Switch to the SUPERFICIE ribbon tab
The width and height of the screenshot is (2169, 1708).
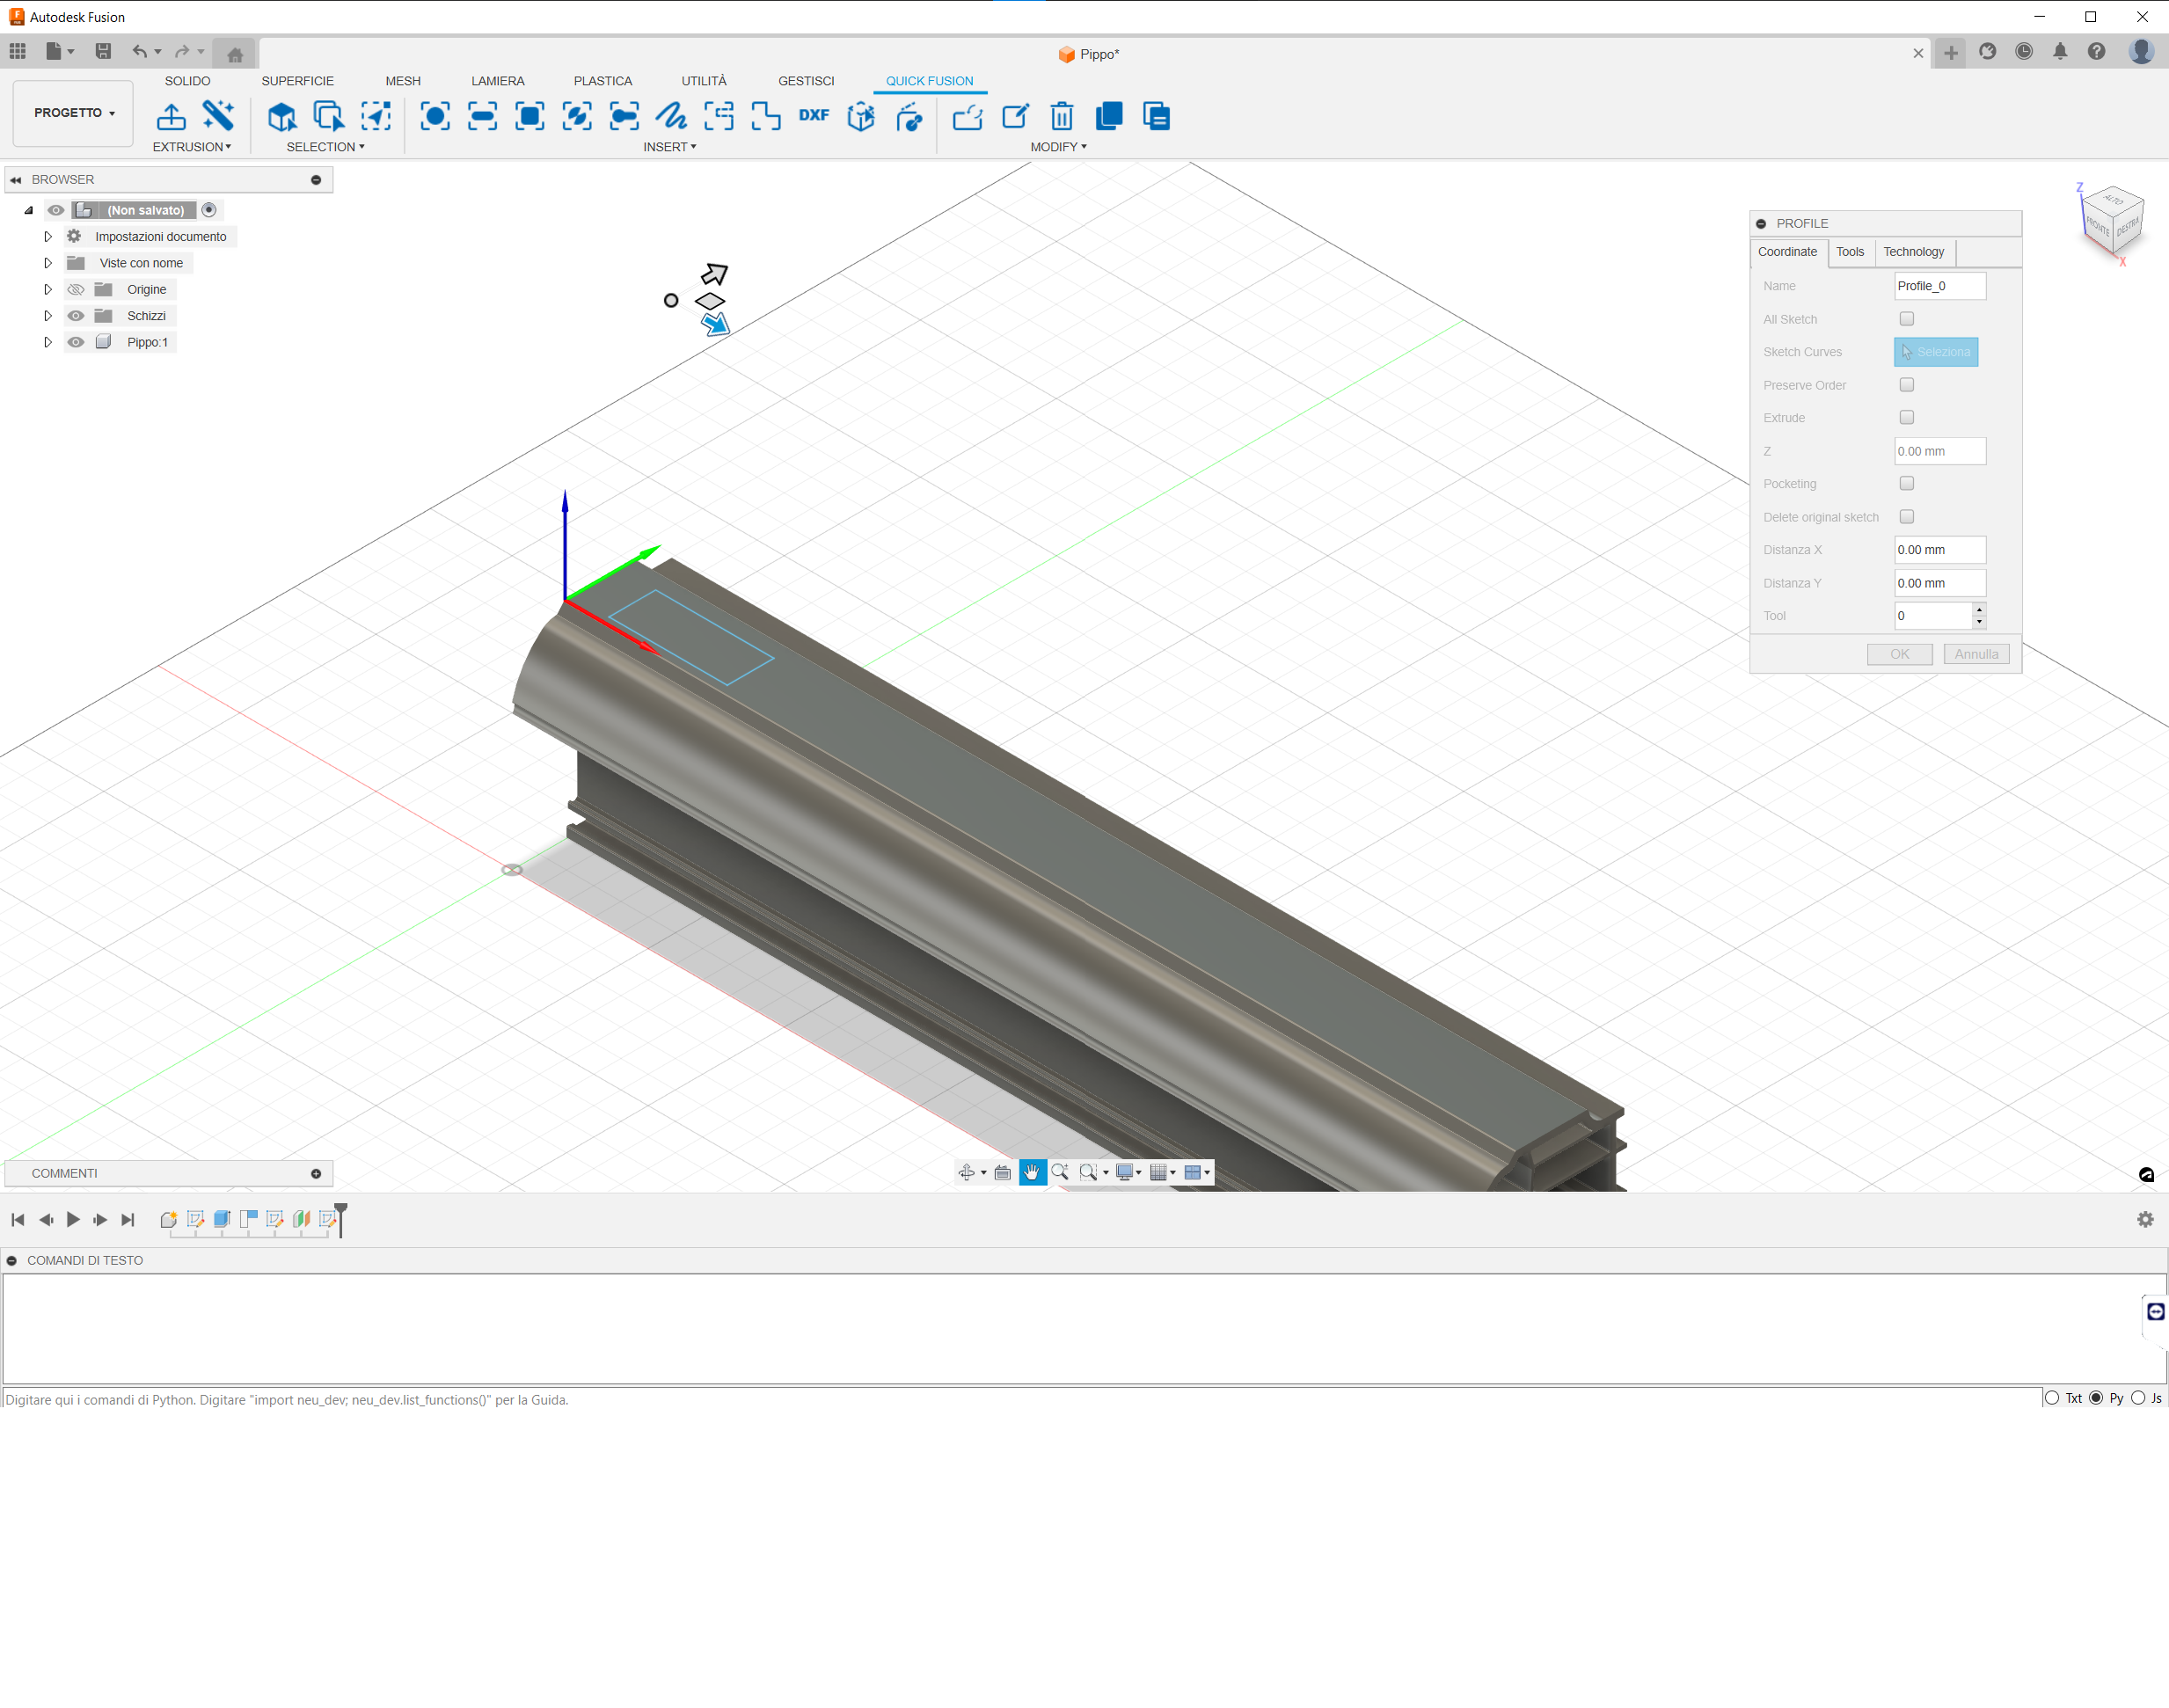[297, 81]
